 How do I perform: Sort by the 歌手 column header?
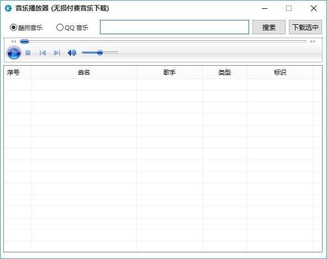click(x=170, y=72)
